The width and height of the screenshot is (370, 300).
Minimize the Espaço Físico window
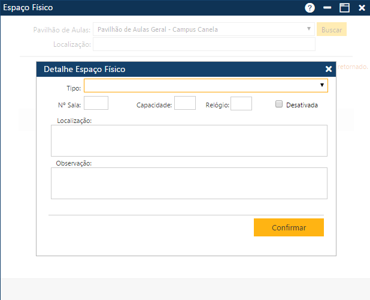[327, 8]
